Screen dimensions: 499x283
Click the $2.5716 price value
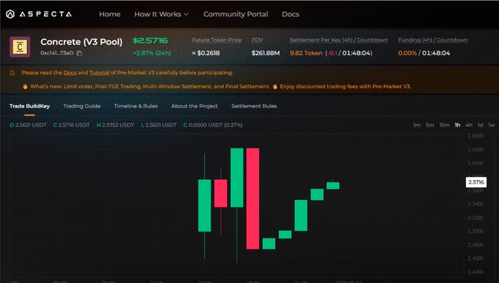pos(150,40)
